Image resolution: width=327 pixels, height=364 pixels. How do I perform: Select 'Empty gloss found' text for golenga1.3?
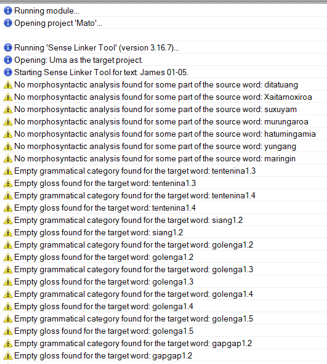[103, 281]
